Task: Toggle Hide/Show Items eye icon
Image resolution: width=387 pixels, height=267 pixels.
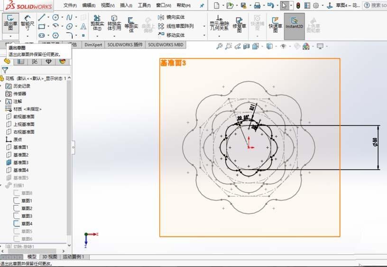Action: click(283, 46)
